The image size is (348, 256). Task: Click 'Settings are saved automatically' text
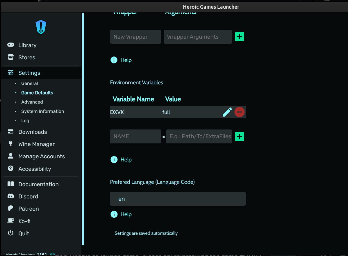pyautogui.click(x=146, y=233)
